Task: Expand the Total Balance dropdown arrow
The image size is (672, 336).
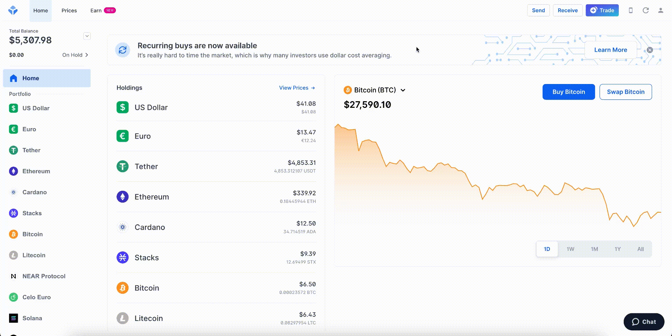Action: point(87,36)
